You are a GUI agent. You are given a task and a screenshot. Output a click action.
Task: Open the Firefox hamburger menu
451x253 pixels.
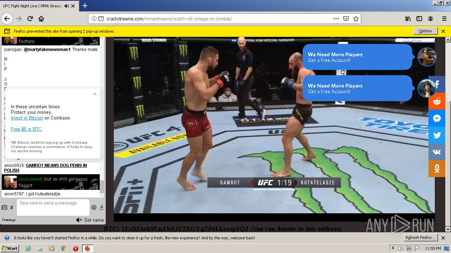click(x=444, y=19)
